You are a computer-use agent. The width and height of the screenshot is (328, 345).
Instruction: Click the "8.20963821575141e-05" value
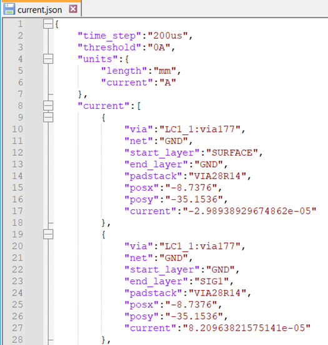click(246, 328)
